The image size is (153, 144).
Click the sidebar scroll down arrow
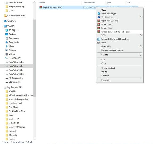pyautogui.click(x=34, y=139)
